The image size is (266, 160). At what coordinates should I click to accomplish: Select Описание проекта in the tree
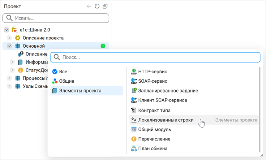pyautogui.click(x=43, y=38)
